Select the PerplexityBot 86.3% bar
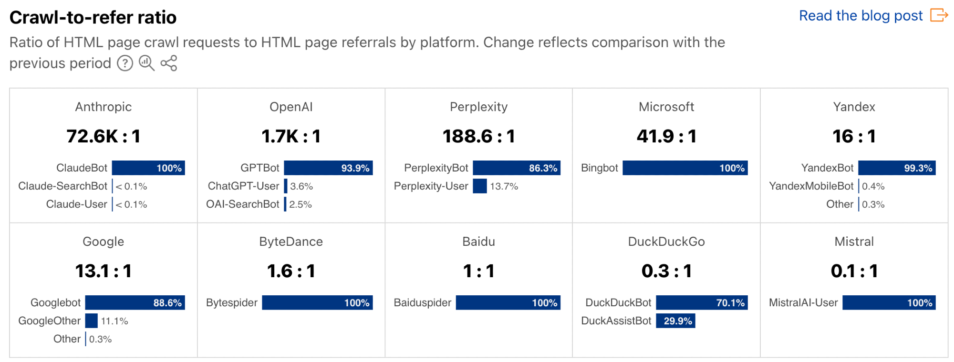The width and height of the screenshot is (954, 362). tap(517, 168)
